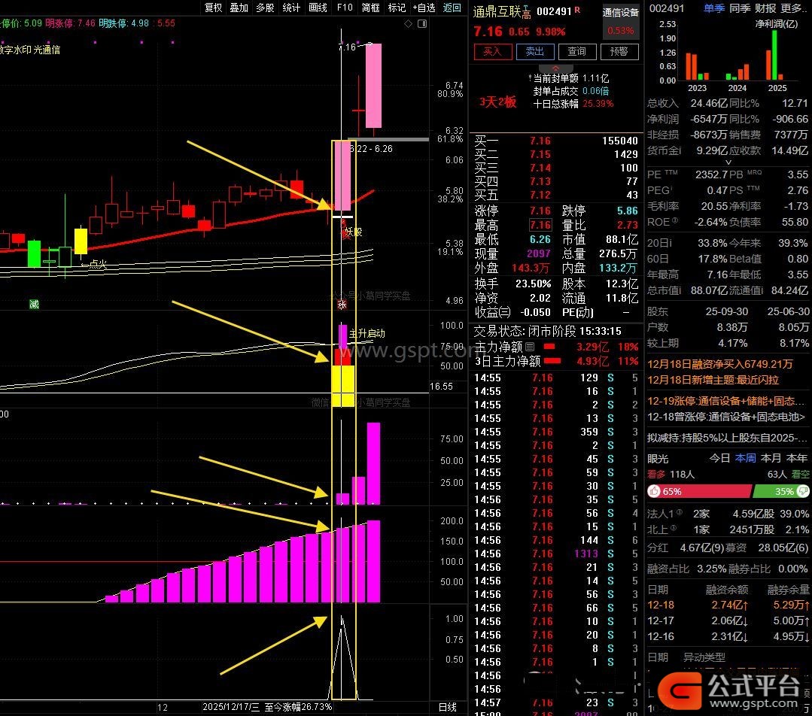812x716 pixels.
Task: Switch financial chart to 同季 mode
Action: click(740, 8)
